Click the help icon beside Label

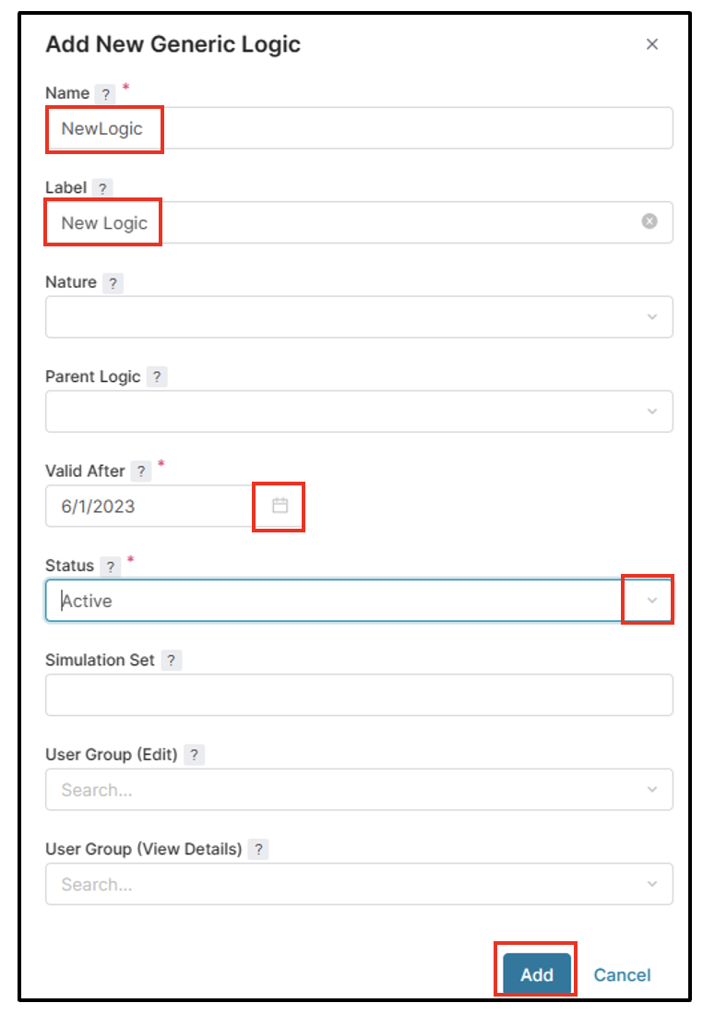103,188
